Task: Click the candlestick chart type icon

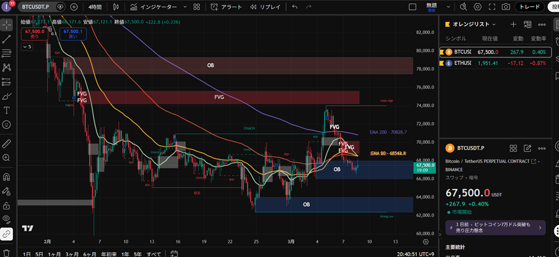Action: [116, 7]
